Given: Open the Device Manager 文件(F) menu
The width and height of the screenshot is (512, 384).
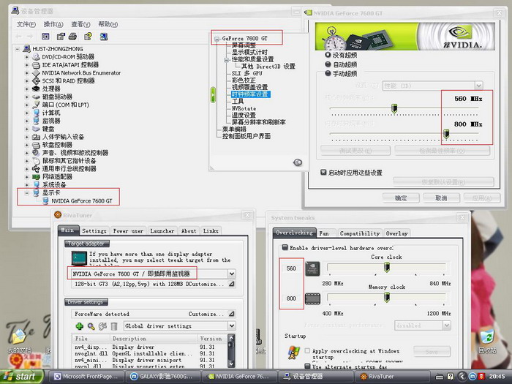Looking at the screenshot, I should coord(26,24).
